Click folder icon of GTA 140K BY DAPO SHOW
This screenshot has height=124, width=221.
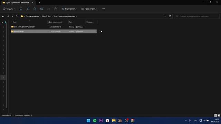[12, 27]
